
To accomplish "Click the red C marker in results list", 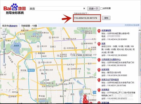I will (99, 60).
